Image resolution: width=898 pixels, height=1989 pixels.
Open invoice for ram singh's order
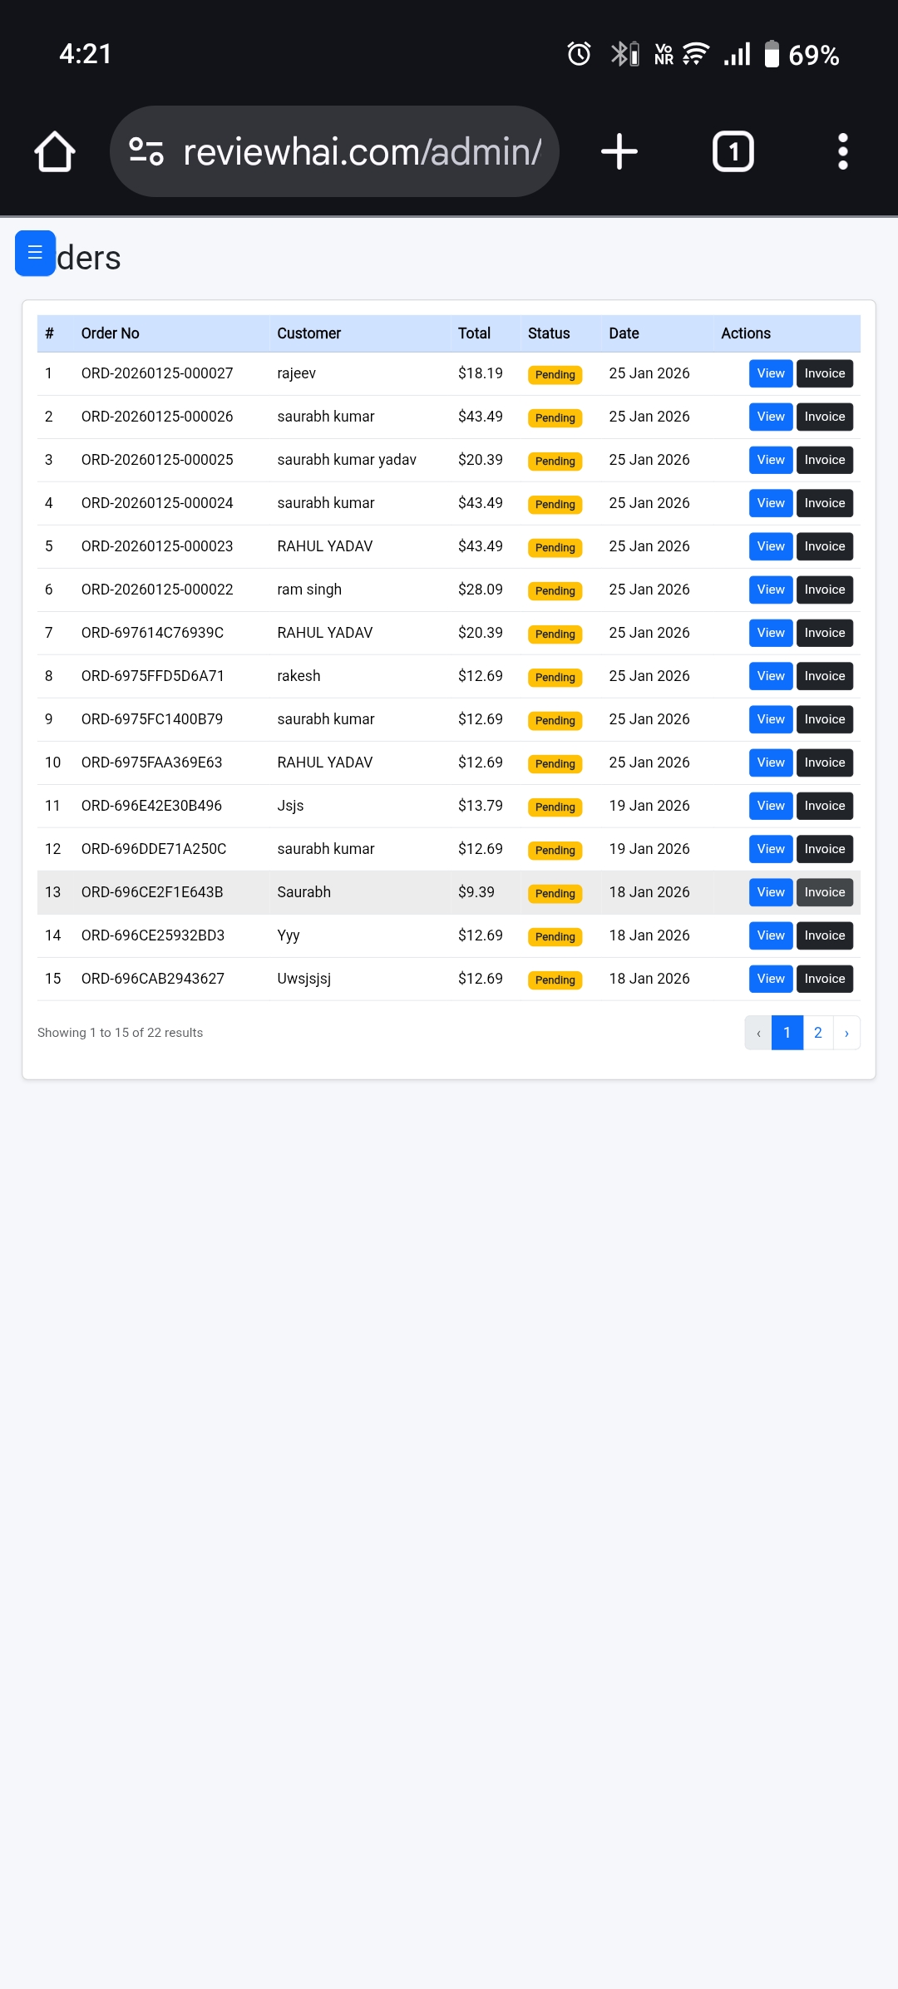click(824, 590)
